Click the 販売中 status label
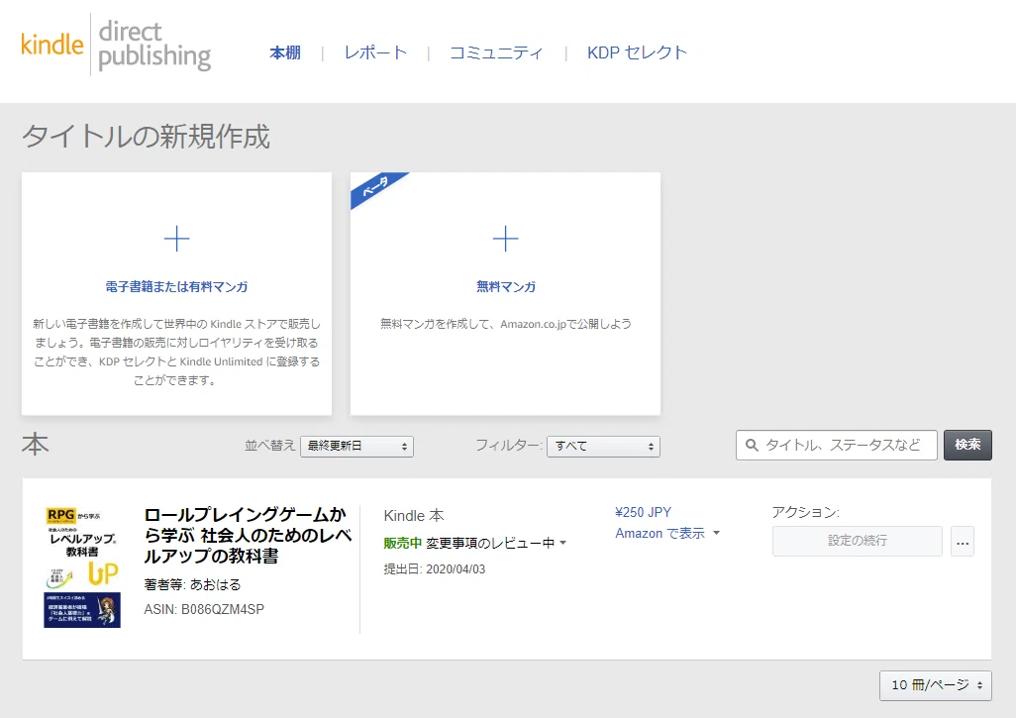Image resolution: width=1016 pixels, height=718 pixels. pos(402,543)
